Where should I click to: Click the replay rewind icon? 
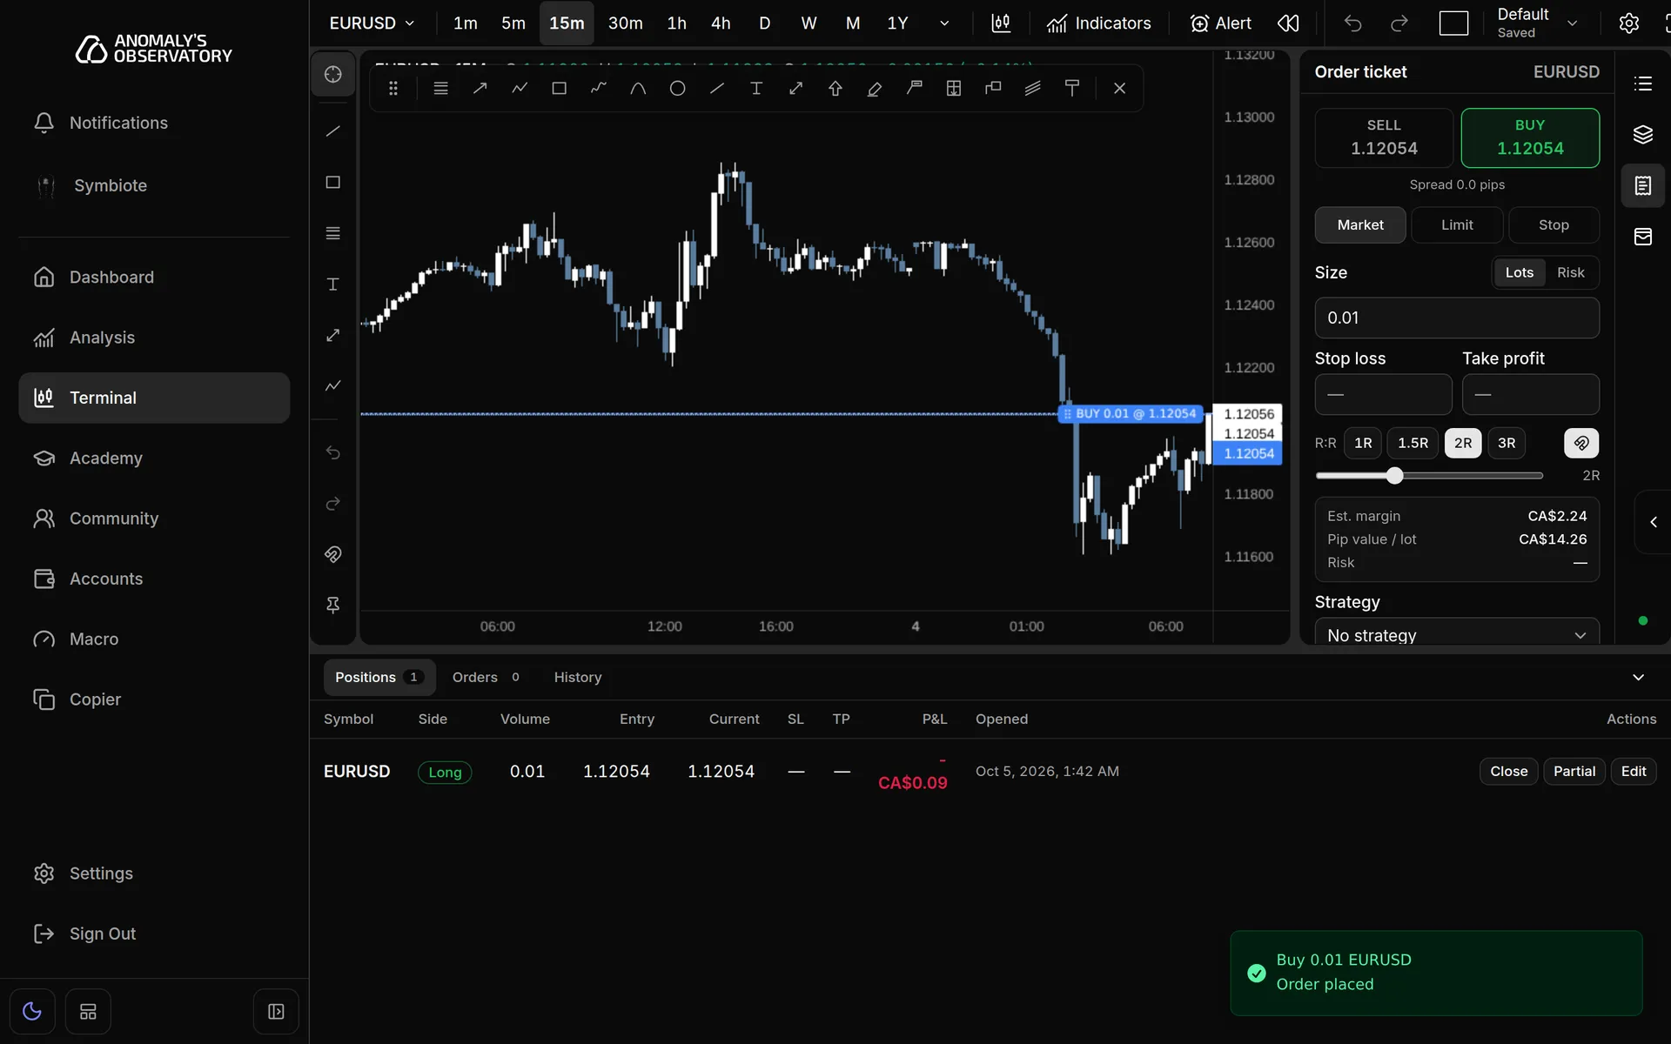click(x=1288, y=23)
